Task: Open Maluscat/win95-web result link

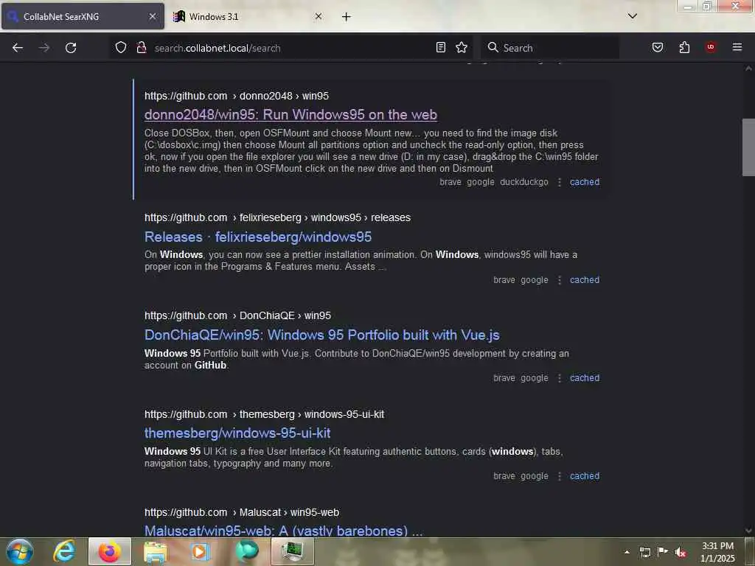Action: tap(284, 531)
